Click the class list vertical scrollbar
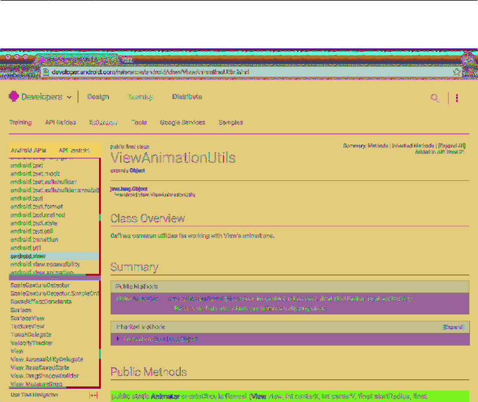The width and height of the screenshot is (478, 402). (x=100, y=333)
